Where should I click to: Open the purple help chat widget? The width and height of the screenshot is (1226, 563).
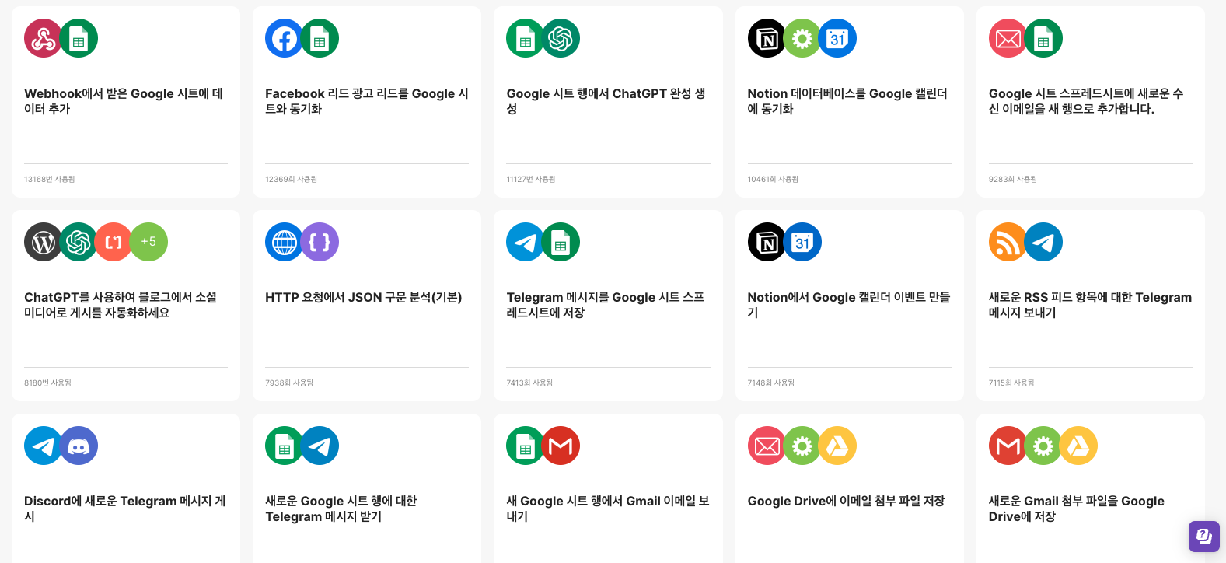(1203, 537)
